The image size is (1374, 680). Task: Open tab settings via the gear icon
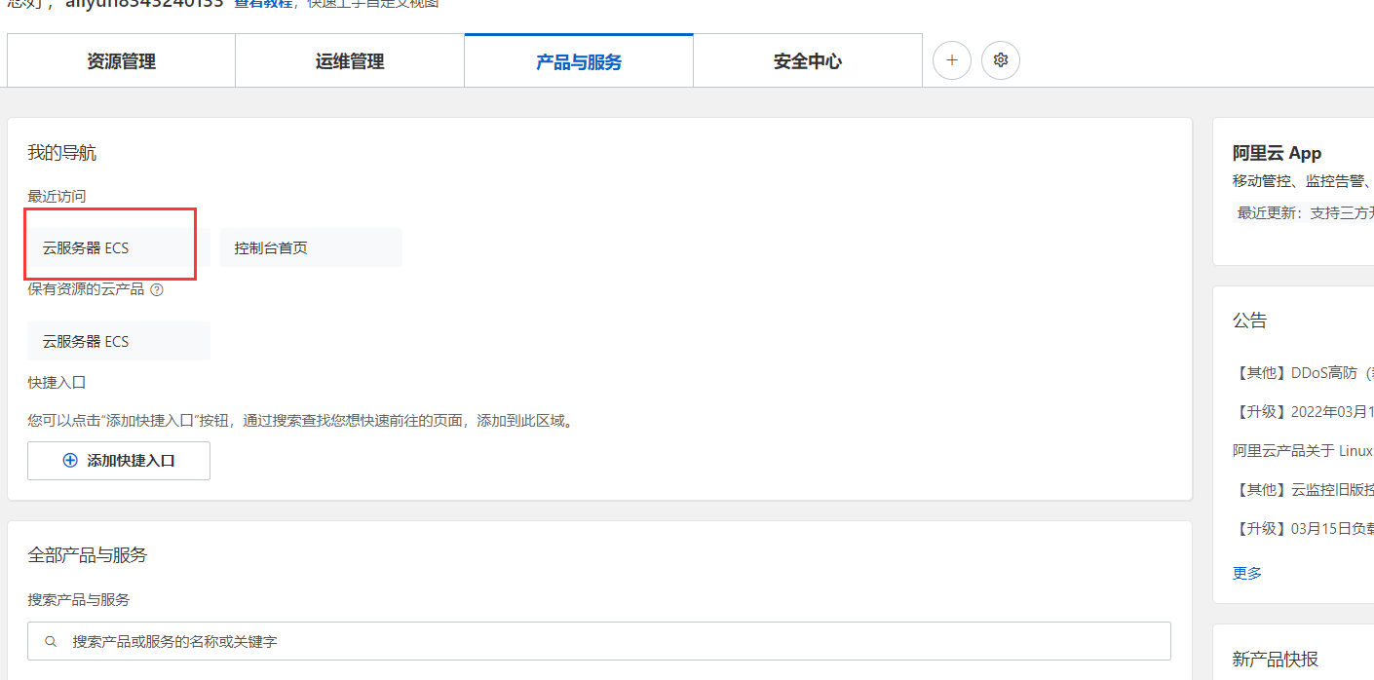pos(1000,60)
